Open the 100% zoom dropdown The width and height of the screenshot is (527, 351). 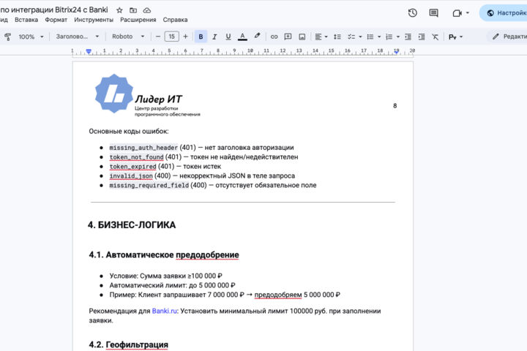coord(31,37)
